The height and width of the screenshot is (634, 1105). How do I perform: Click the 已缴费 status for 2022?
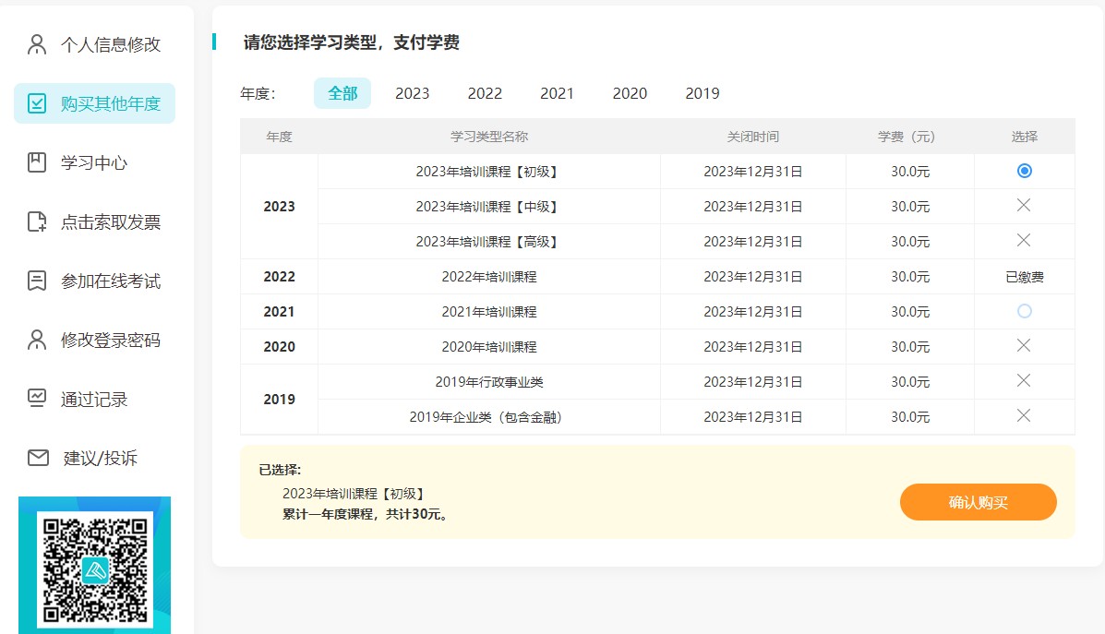click(x=1024, y=277)
